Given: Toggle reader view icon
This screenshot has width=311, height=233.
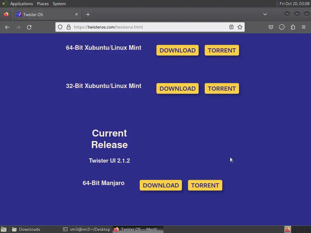Looking at the screenshot, I should 231,27.
